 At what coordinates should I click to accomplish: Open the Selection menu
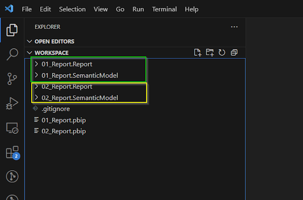click(72, 9)
